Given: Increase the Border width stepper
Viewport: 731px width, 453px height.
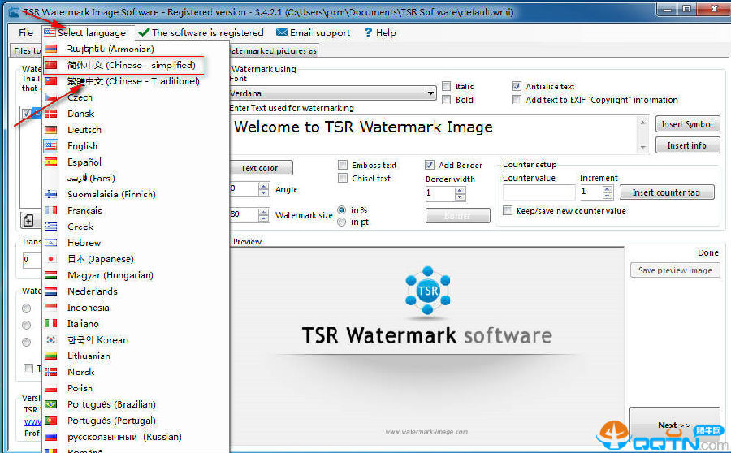Looking at the screenshot, I should pyautogui.click(x=461, y=191).
